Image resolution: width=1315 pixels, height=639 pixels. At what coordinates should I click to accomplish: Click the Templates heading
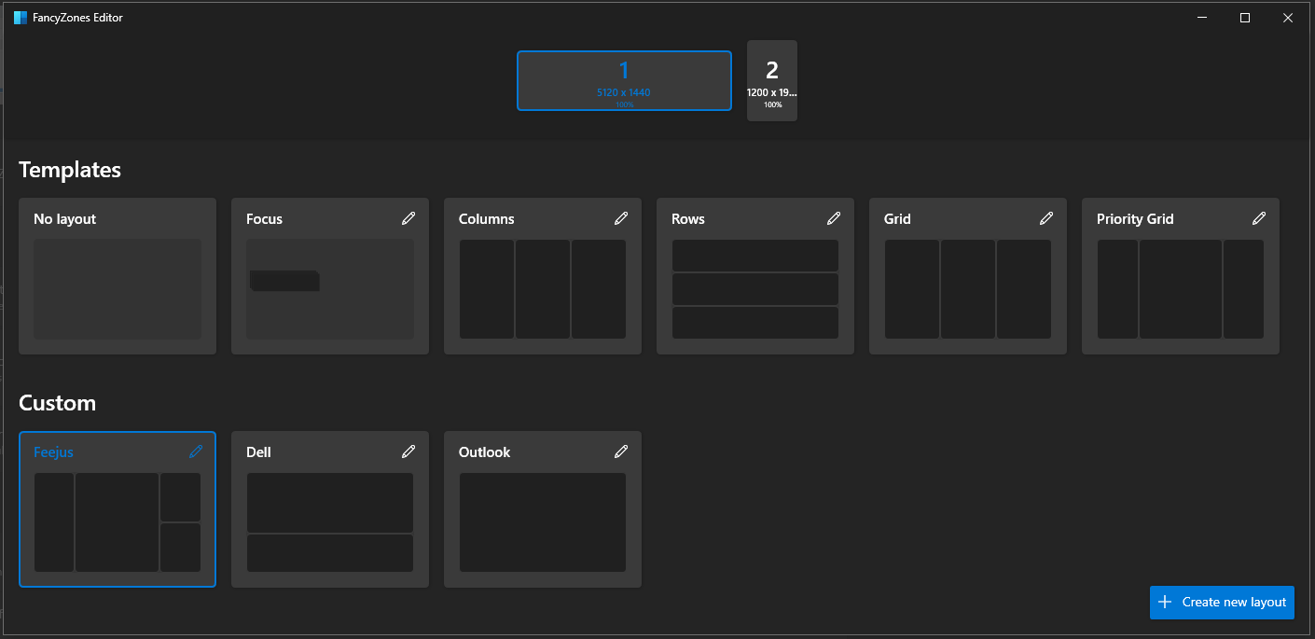(70, 170)
